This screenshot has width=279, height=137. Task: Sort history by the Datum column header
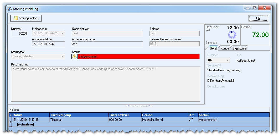(31, 115)
